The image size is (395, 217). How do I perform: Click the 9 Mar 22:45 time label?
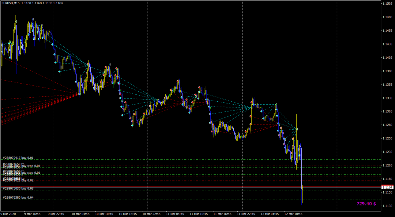point(56,214)
